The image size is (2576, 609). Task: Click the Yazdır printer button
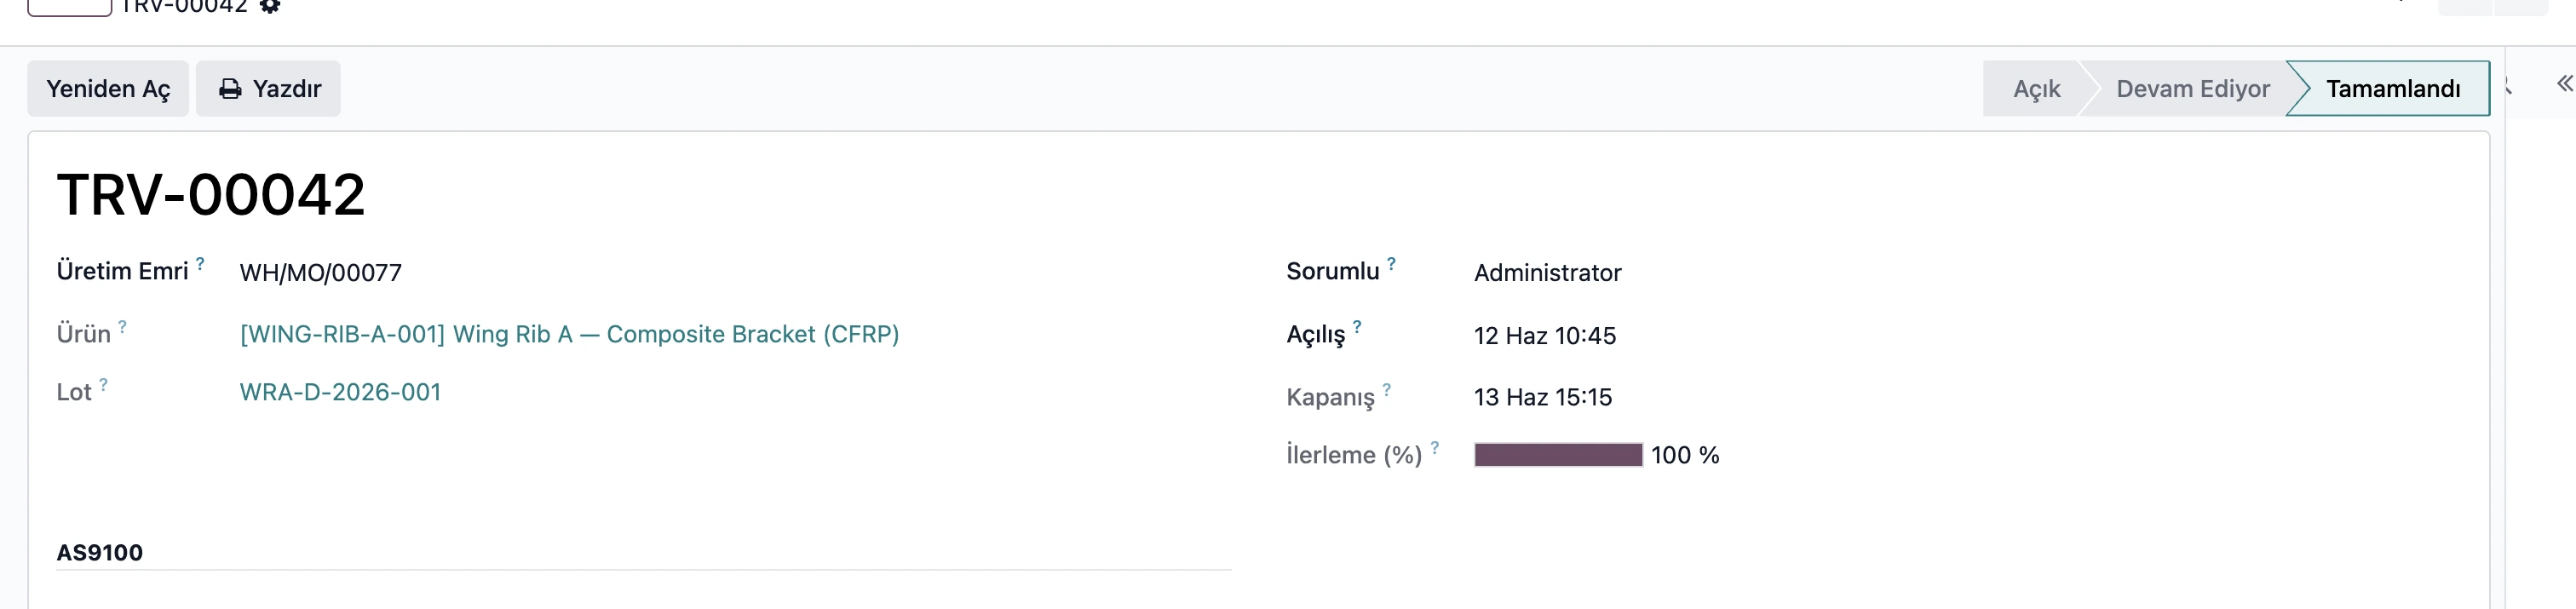click(x=268, y=89)
